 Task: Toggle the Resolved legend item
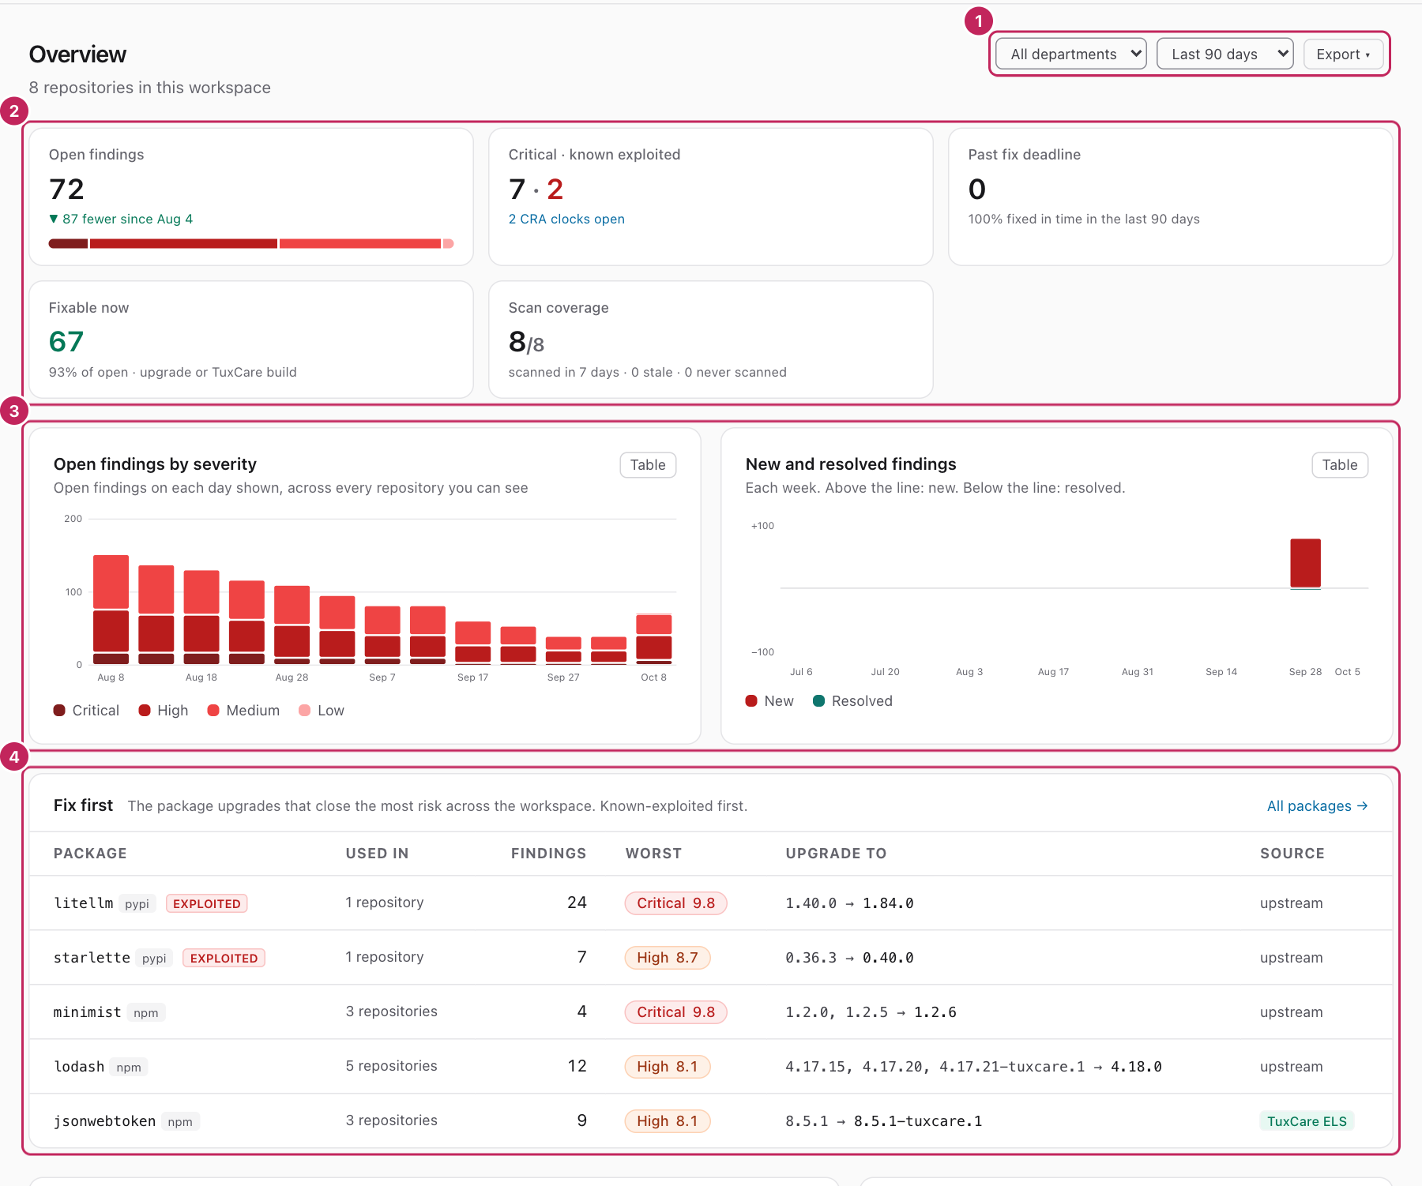pos(852,700)
